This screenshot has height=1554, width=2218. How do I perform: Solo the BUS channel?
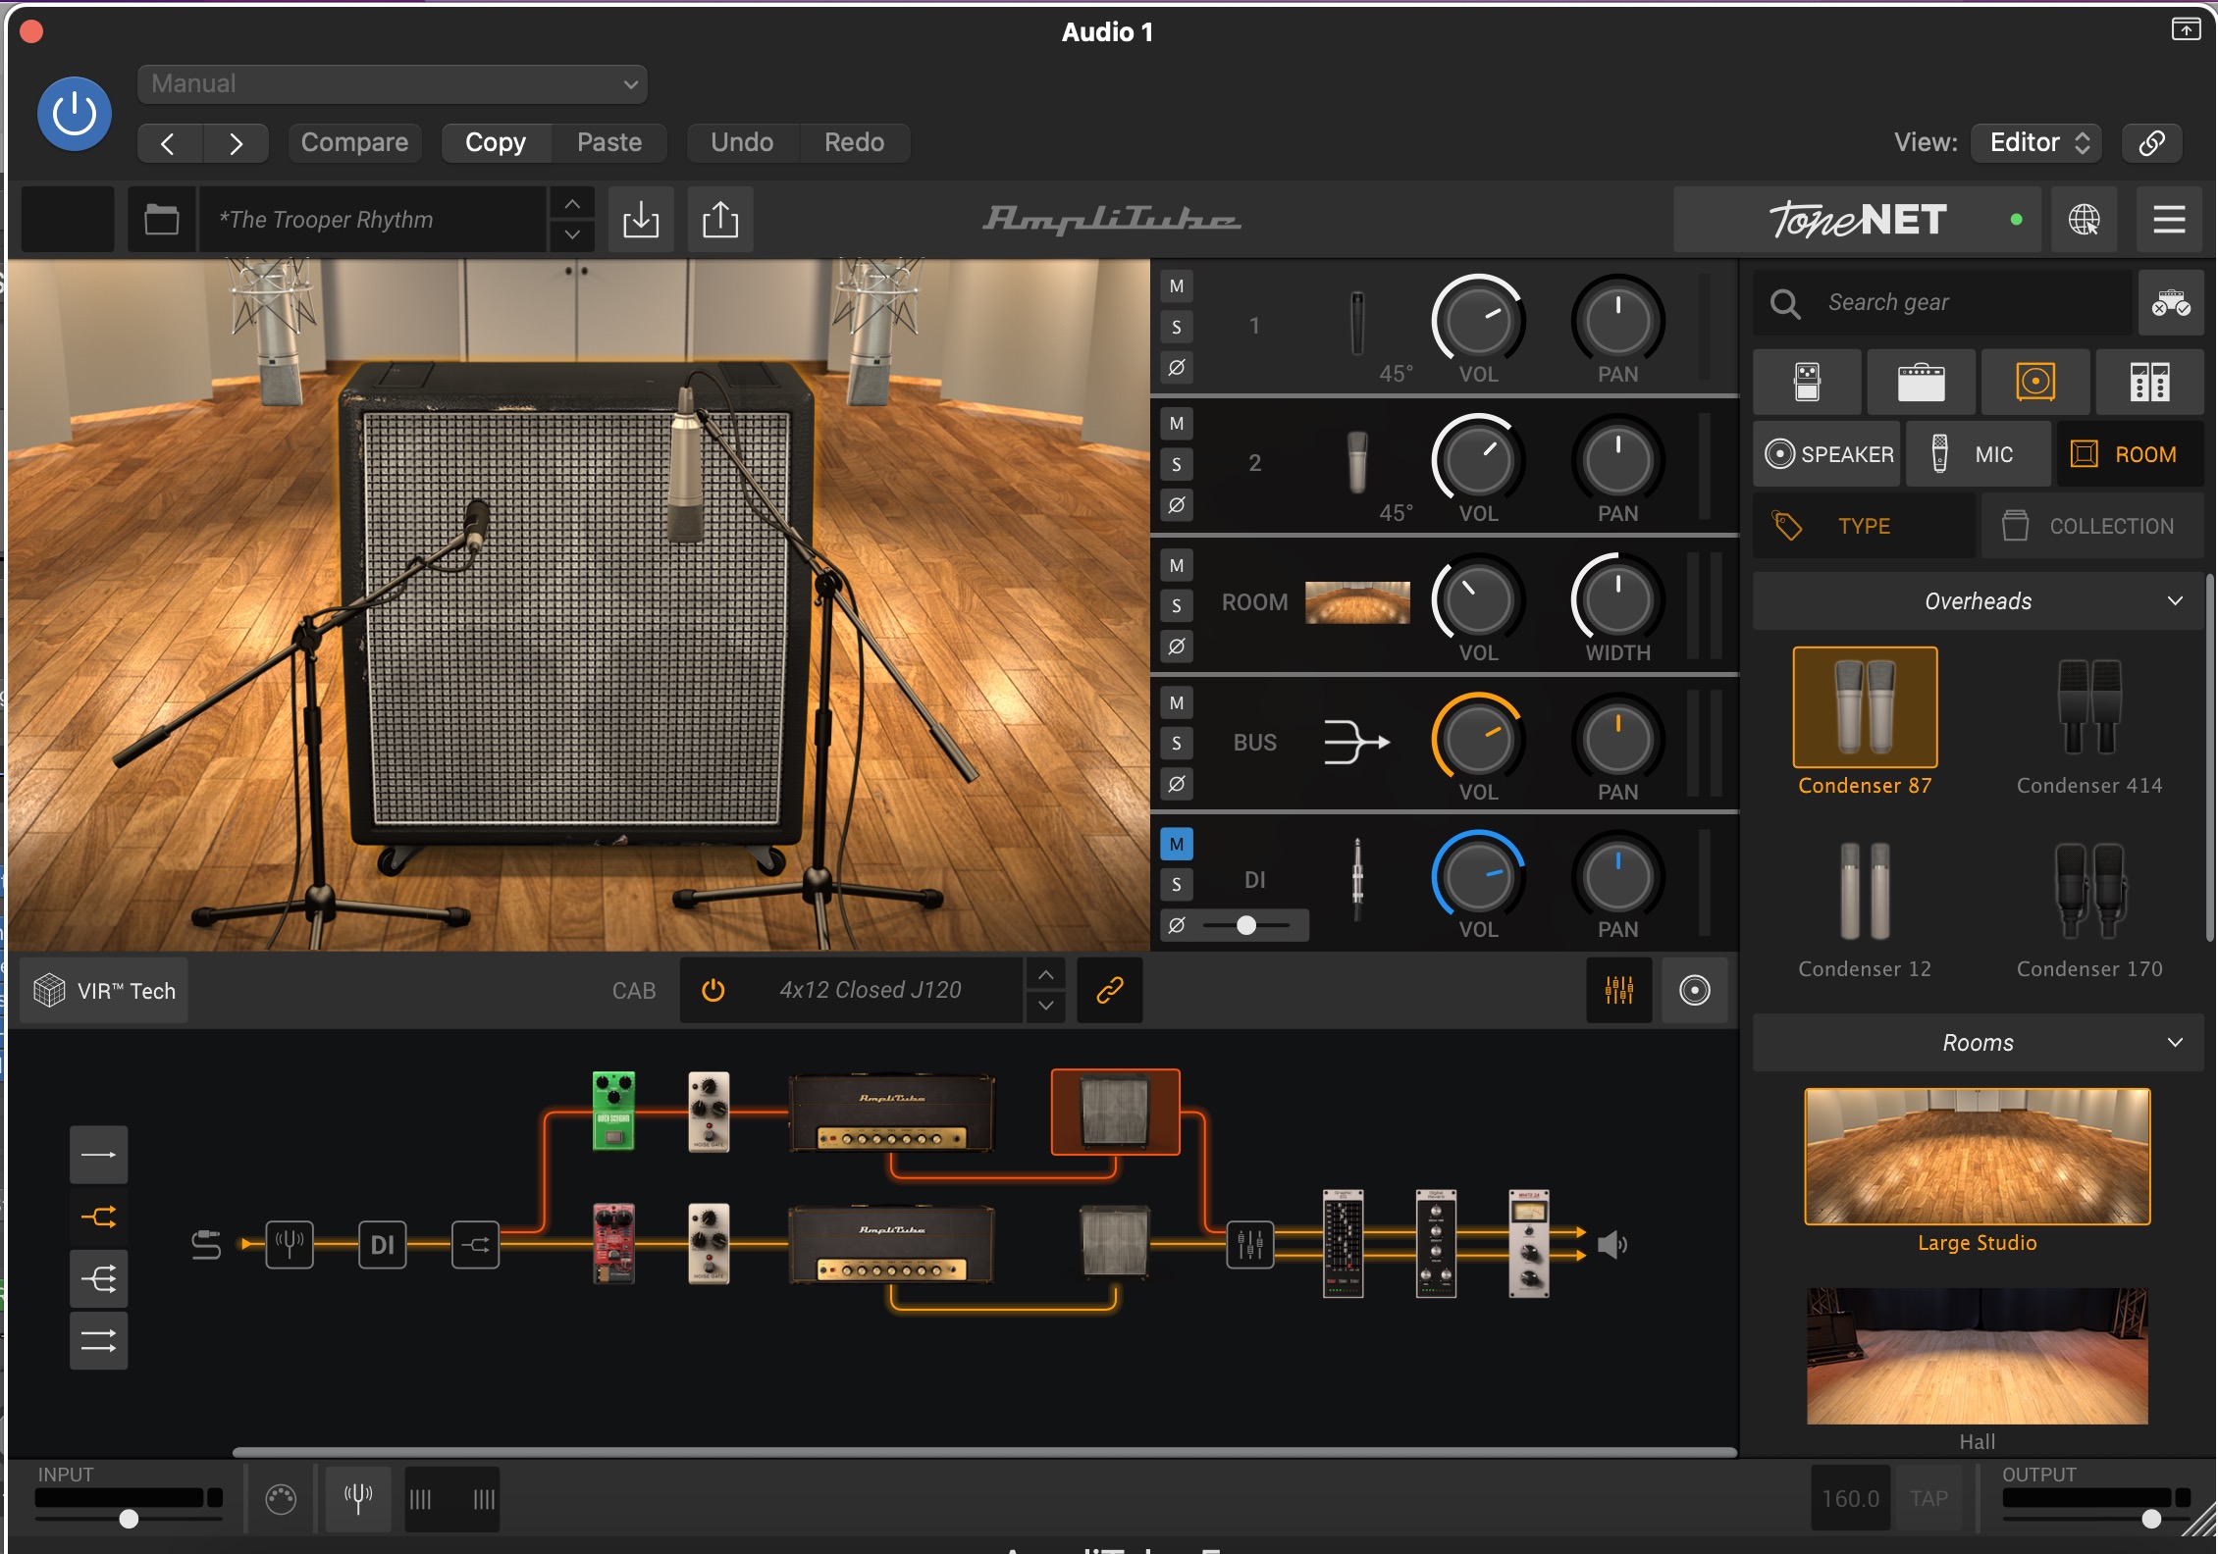coord(1176,743)
